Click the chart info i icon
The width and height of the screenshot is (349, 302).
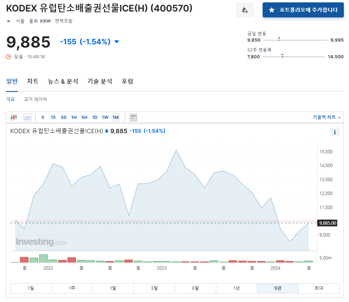[335, 132]
